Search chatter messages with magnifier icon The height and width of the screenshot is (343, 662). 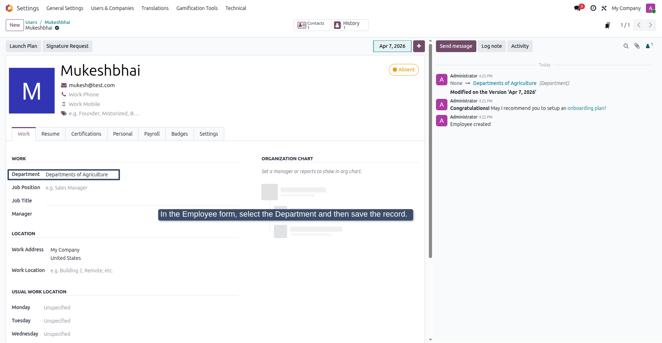[x=626, y=46]
